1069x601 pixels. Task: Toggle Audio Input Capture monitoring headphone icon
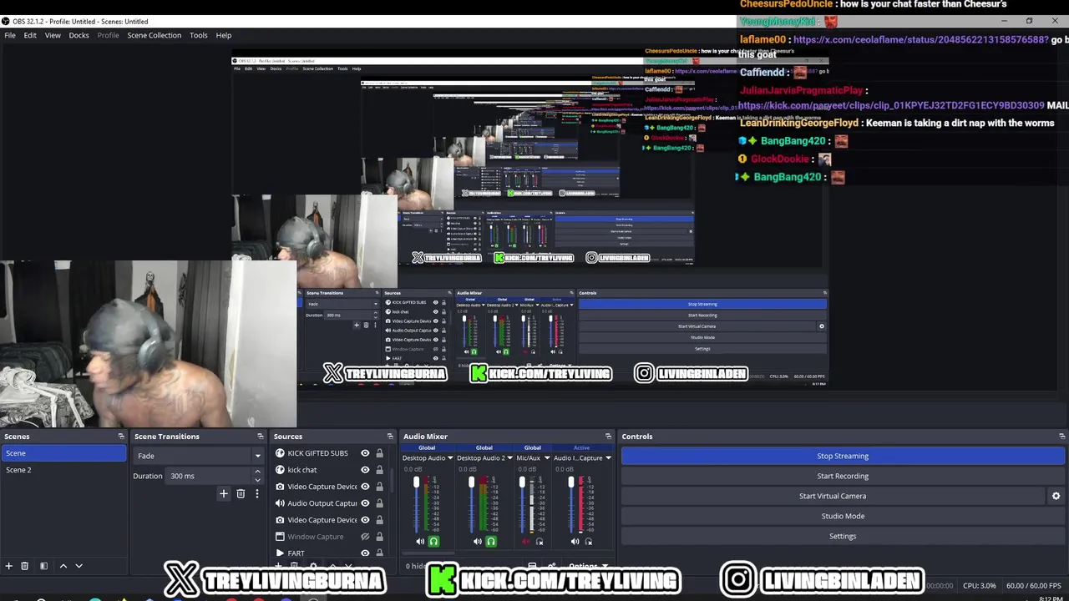click(588, 542)
